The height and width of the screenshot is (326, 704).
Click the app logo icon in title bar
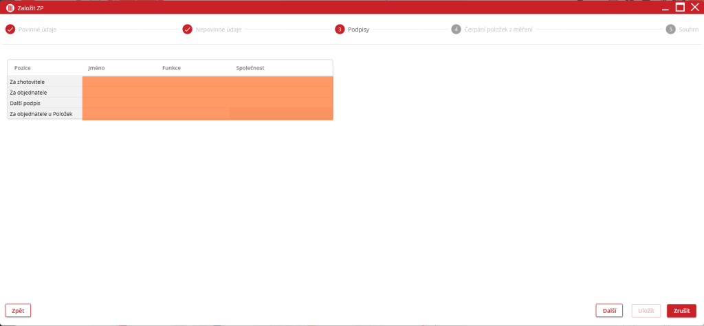coord(10,8)
